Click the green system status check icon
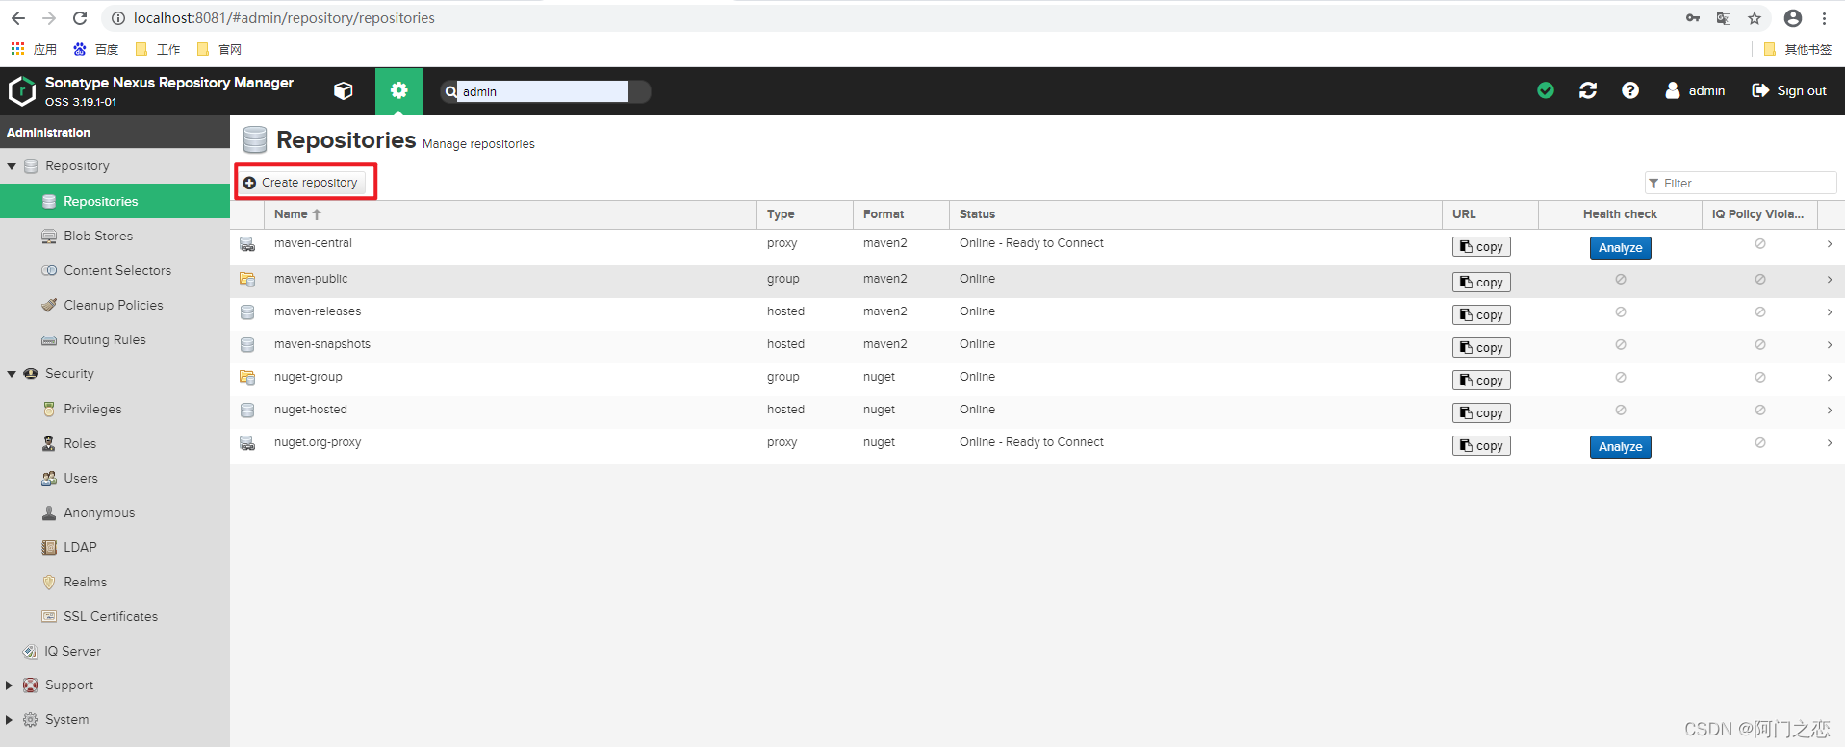The height and width of the screenshot is (747, 1845). coord(1546,90)
